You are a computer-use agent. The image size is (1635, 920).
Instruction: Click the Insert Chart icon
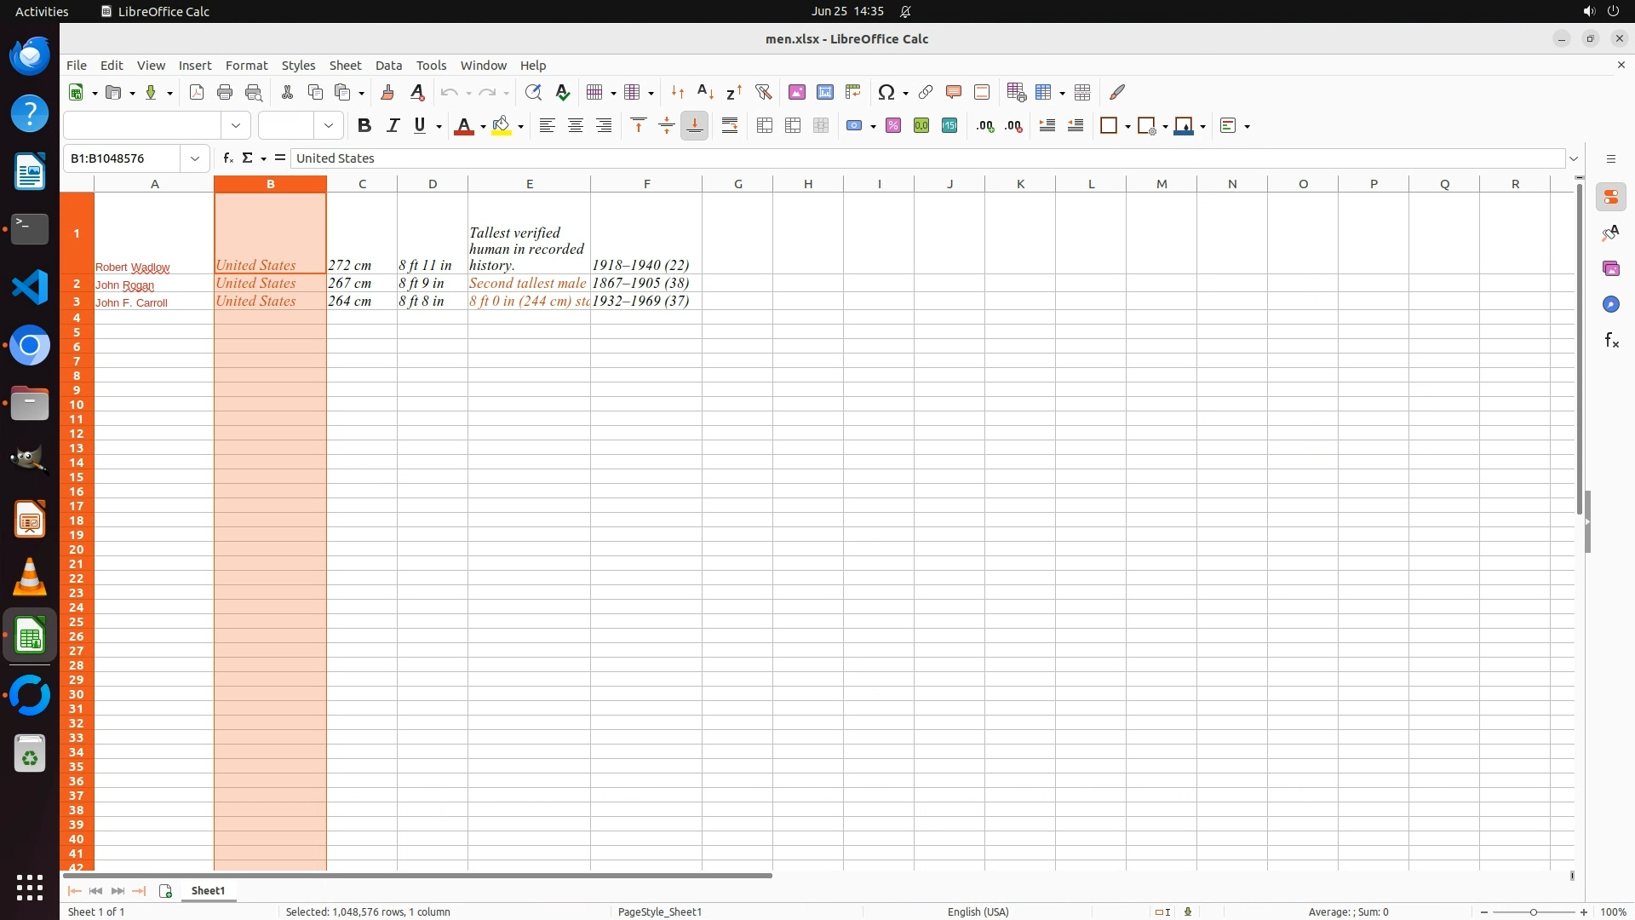(824, 92)
